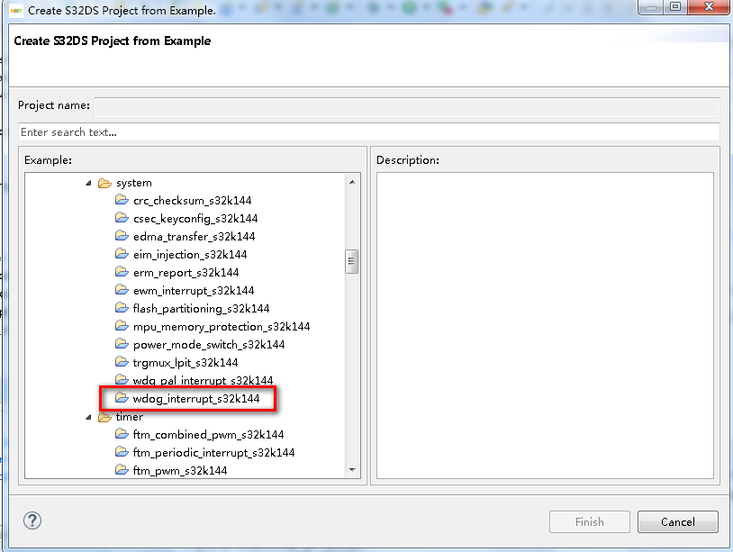The width and height of the screenshot is (733, 552).
Task: Click the Finish button
Action: pyautogui.click(x=590, y=521)
